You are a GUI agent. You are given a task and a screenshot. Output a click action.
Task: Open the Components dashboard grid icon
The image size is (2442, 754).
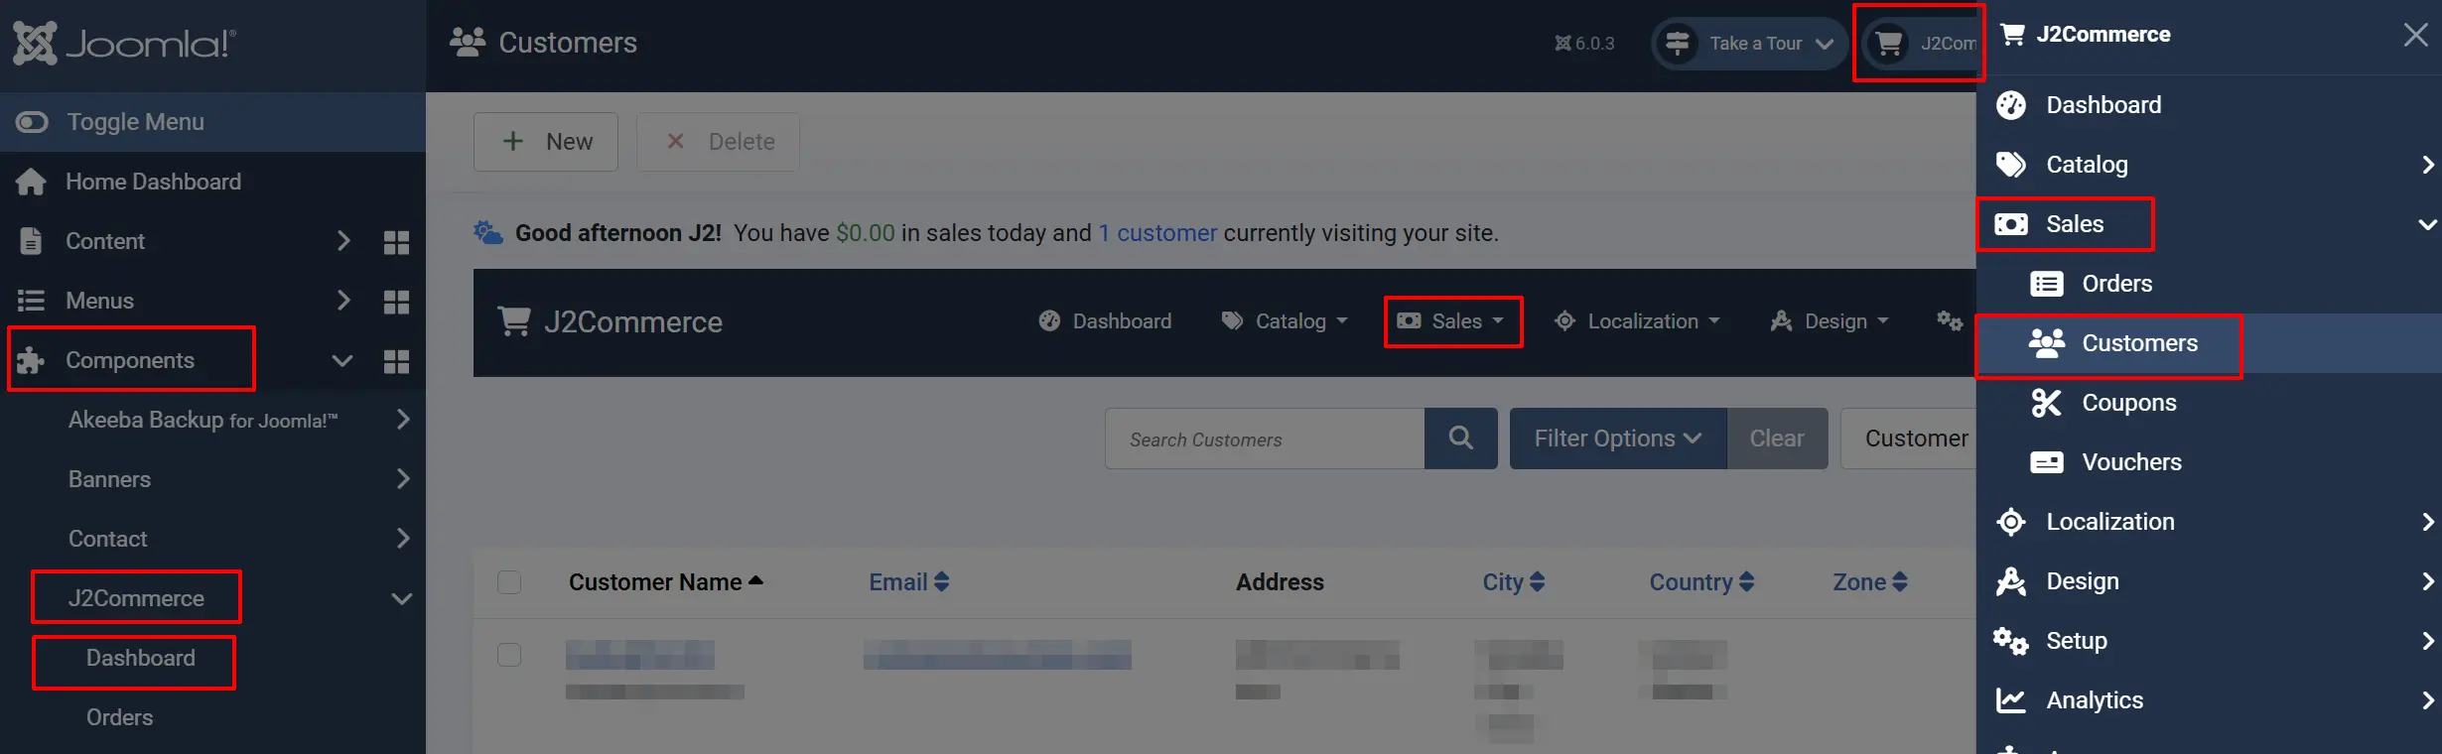click(396, 361)
